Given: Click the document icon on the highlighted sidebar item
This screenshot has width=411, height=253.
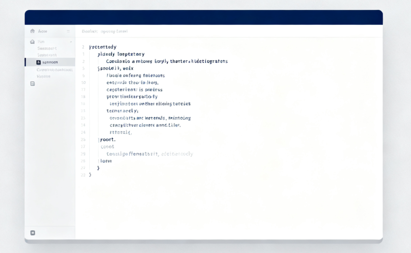Looking at the screenshot, I should (39, 62).
